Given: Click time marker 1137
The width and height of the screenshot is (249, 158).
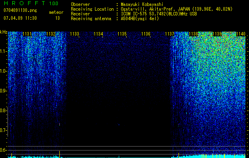Looking at the screenshot, I should tap(169, 34).
